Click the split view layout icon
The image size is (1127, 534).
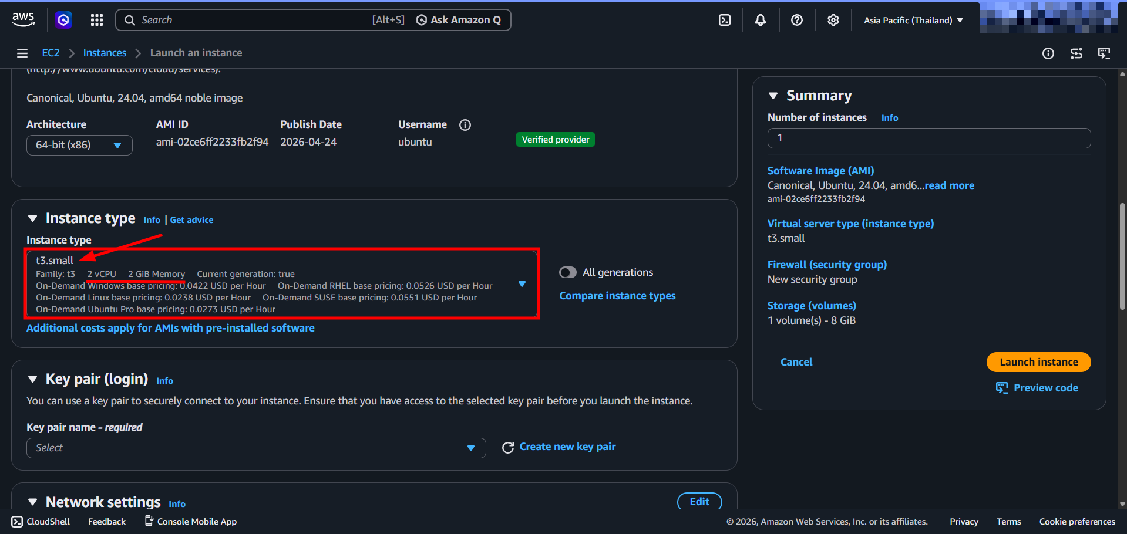(x=1076, y=53)
